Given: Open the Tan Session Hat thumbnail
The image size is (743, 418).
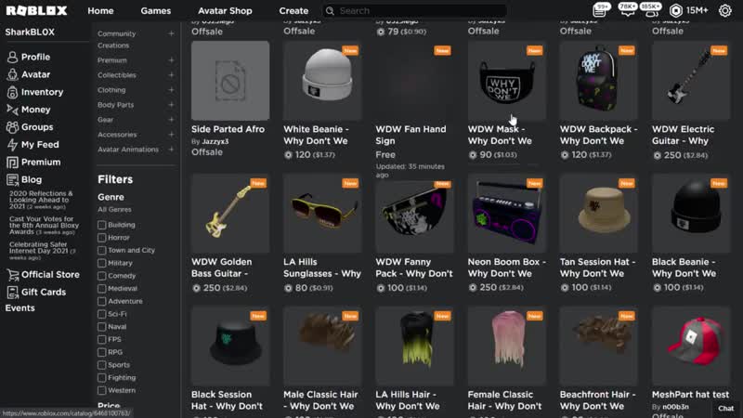Looking at the screenshot, I should [598, 214].
